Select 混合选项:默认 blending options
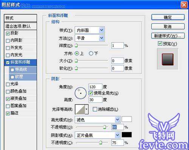 point(20,26)
